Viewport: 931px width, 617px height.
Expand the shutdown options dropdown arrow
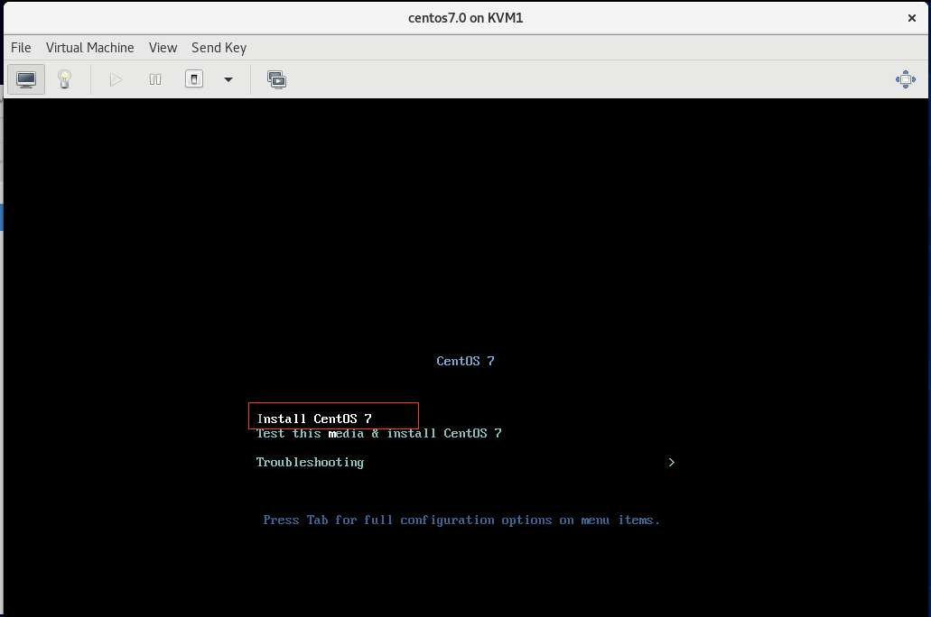pos(228,79)
